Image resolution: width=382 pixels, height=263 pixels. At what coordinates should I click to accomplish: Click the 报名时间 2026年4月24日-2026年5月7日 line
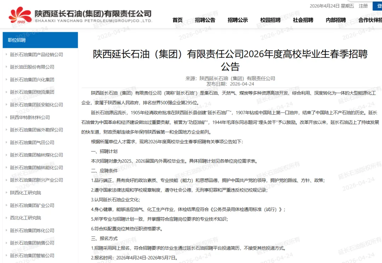[x=134, y=258]
